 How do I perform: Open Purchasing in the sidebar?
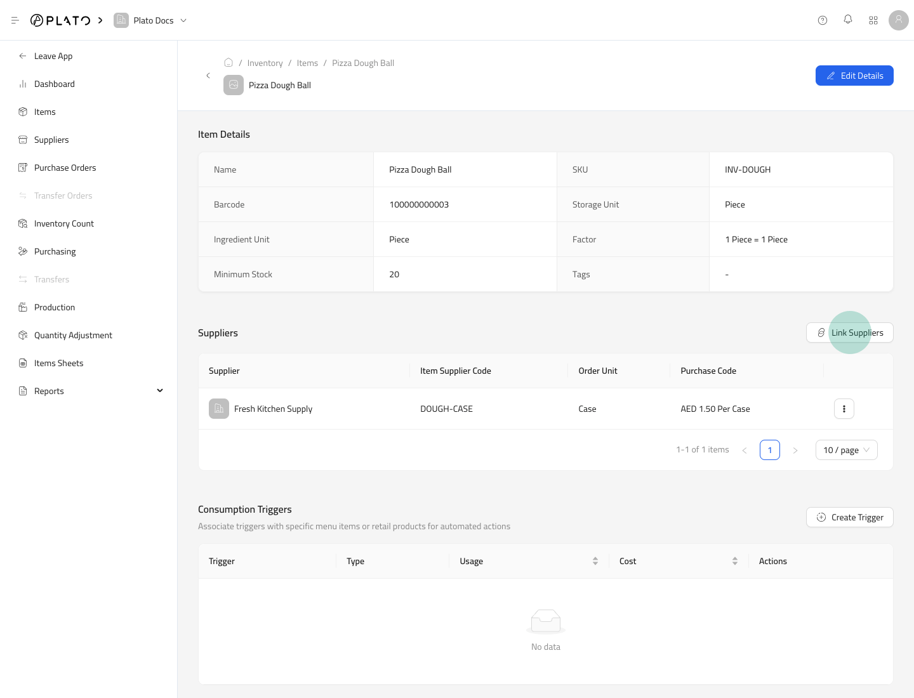click(x=55, y=251)
